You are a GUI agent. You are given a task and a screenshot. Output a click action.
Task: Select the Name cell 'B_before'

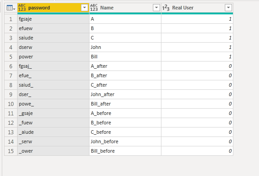click(125, 123)
